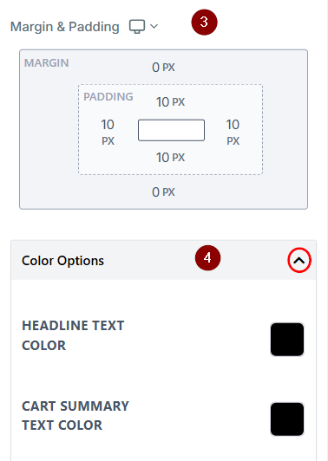The image size is (328, 461).
Task: Click the Margin & Padding heading
Action: tap(65, 27)
